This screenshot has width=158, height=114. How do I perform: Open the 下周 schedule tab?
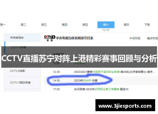[147, 25]
